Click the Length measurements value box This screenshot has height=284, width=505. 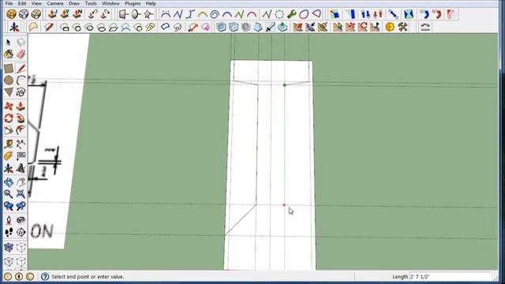[x=450, y=277]
